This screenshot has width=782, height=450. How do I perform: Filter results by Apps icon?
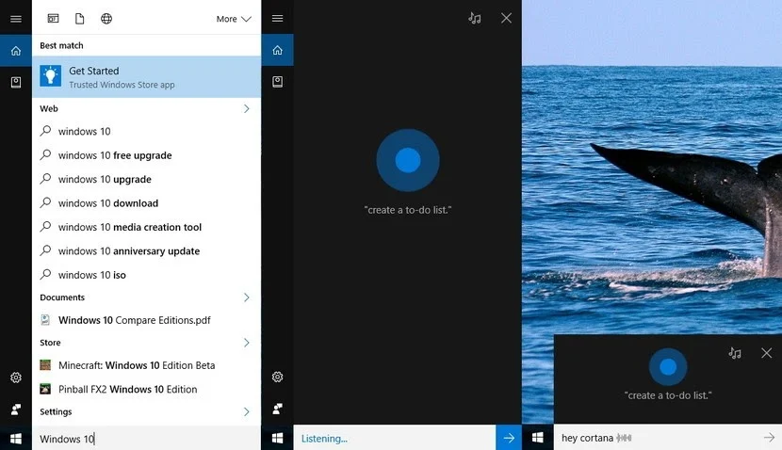pyautogui.click(x=53, y=19)
